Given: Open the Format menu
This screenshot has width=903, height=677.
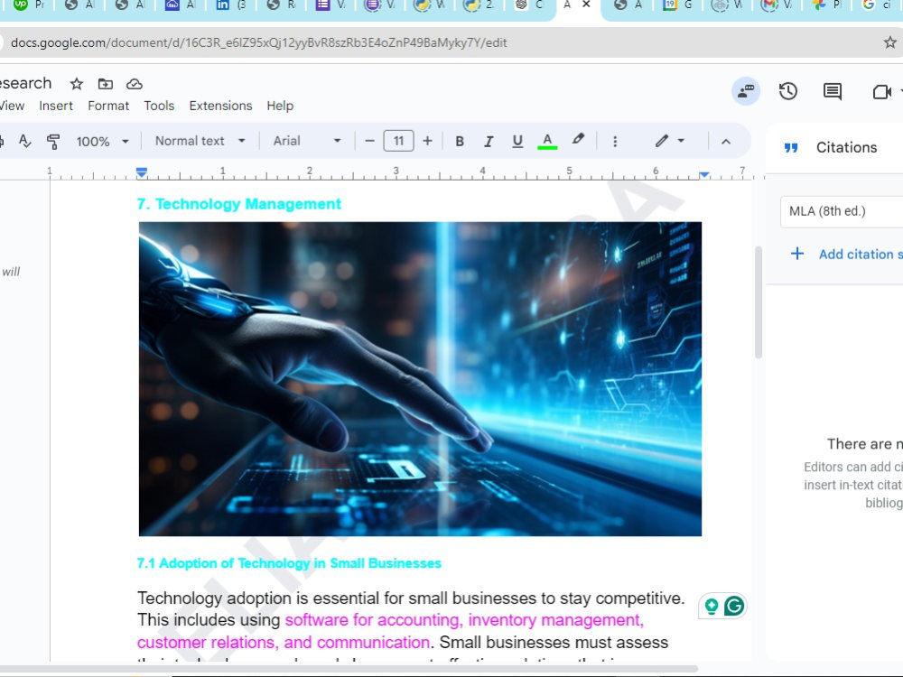Looking at the screenshot, I should [x=108, y=106].
